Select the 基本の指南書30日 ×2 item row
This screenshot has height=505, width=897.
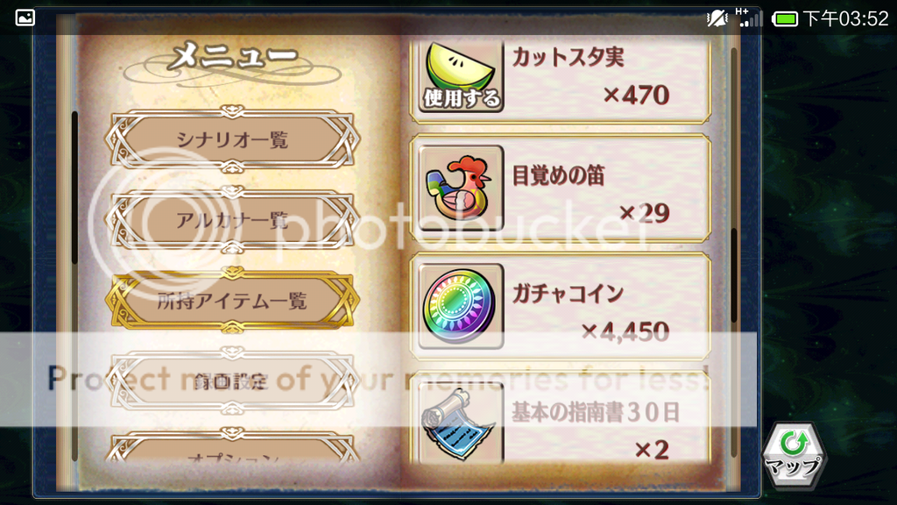tap(561, 419)
